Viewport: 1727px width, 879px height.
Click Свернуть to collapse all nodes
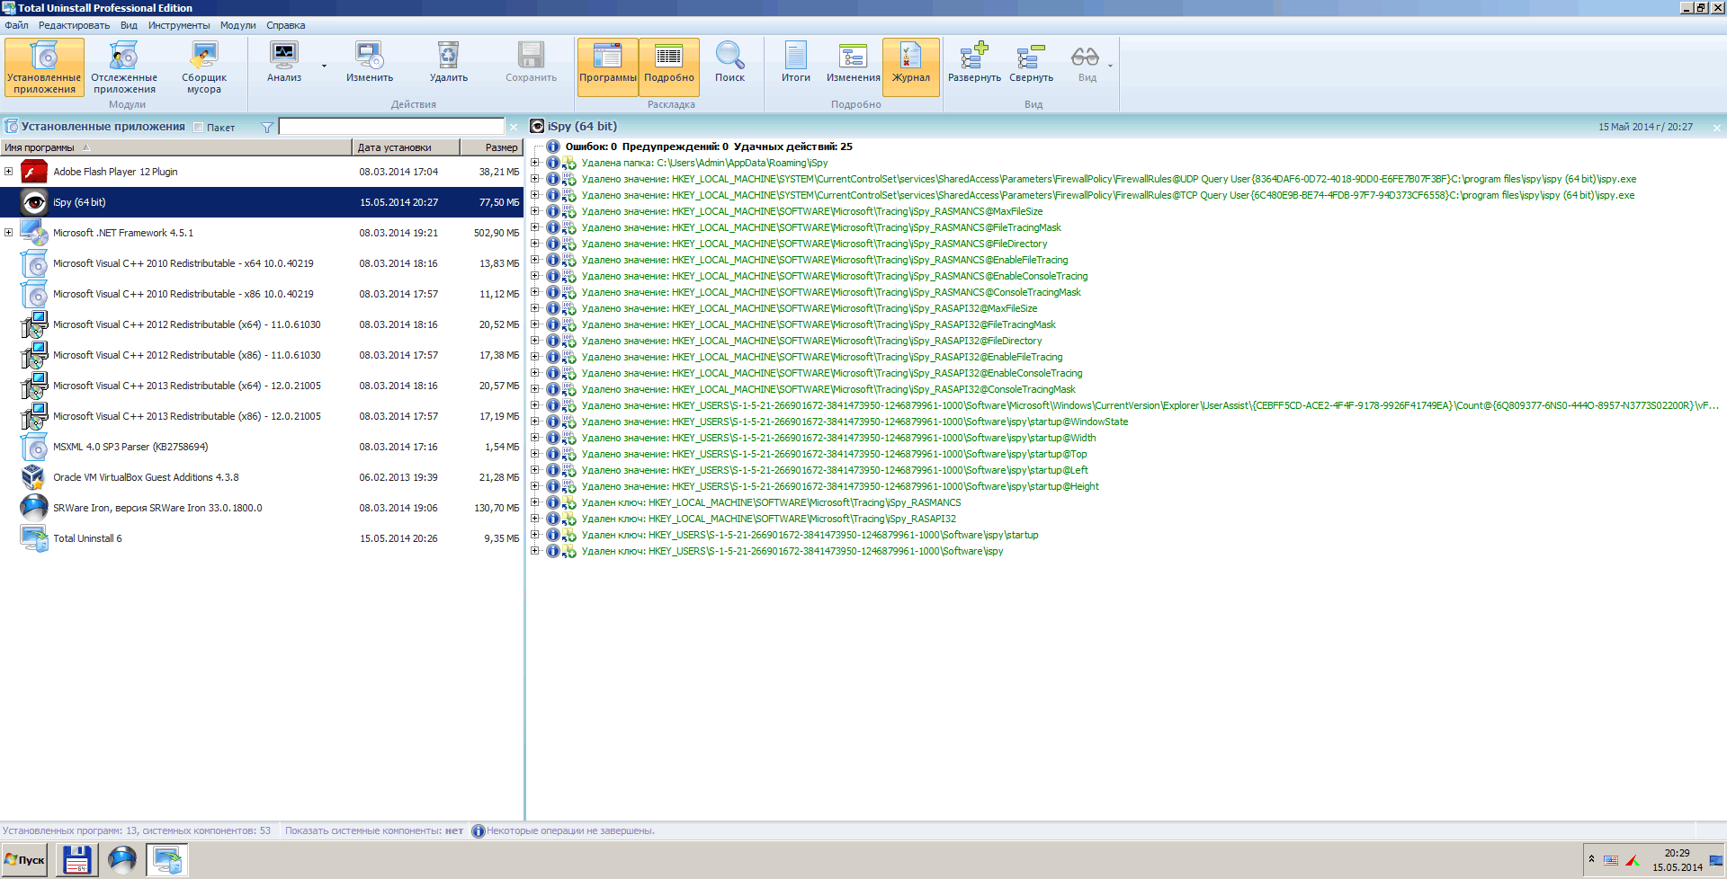click(1031, 62)
